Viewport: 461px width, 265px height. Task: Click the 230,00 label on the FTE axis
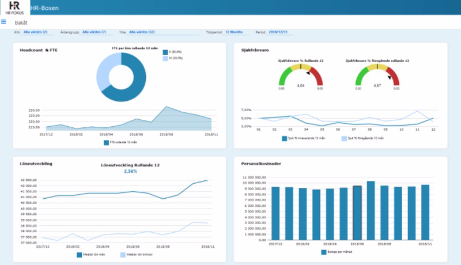[x=34, y=111]
